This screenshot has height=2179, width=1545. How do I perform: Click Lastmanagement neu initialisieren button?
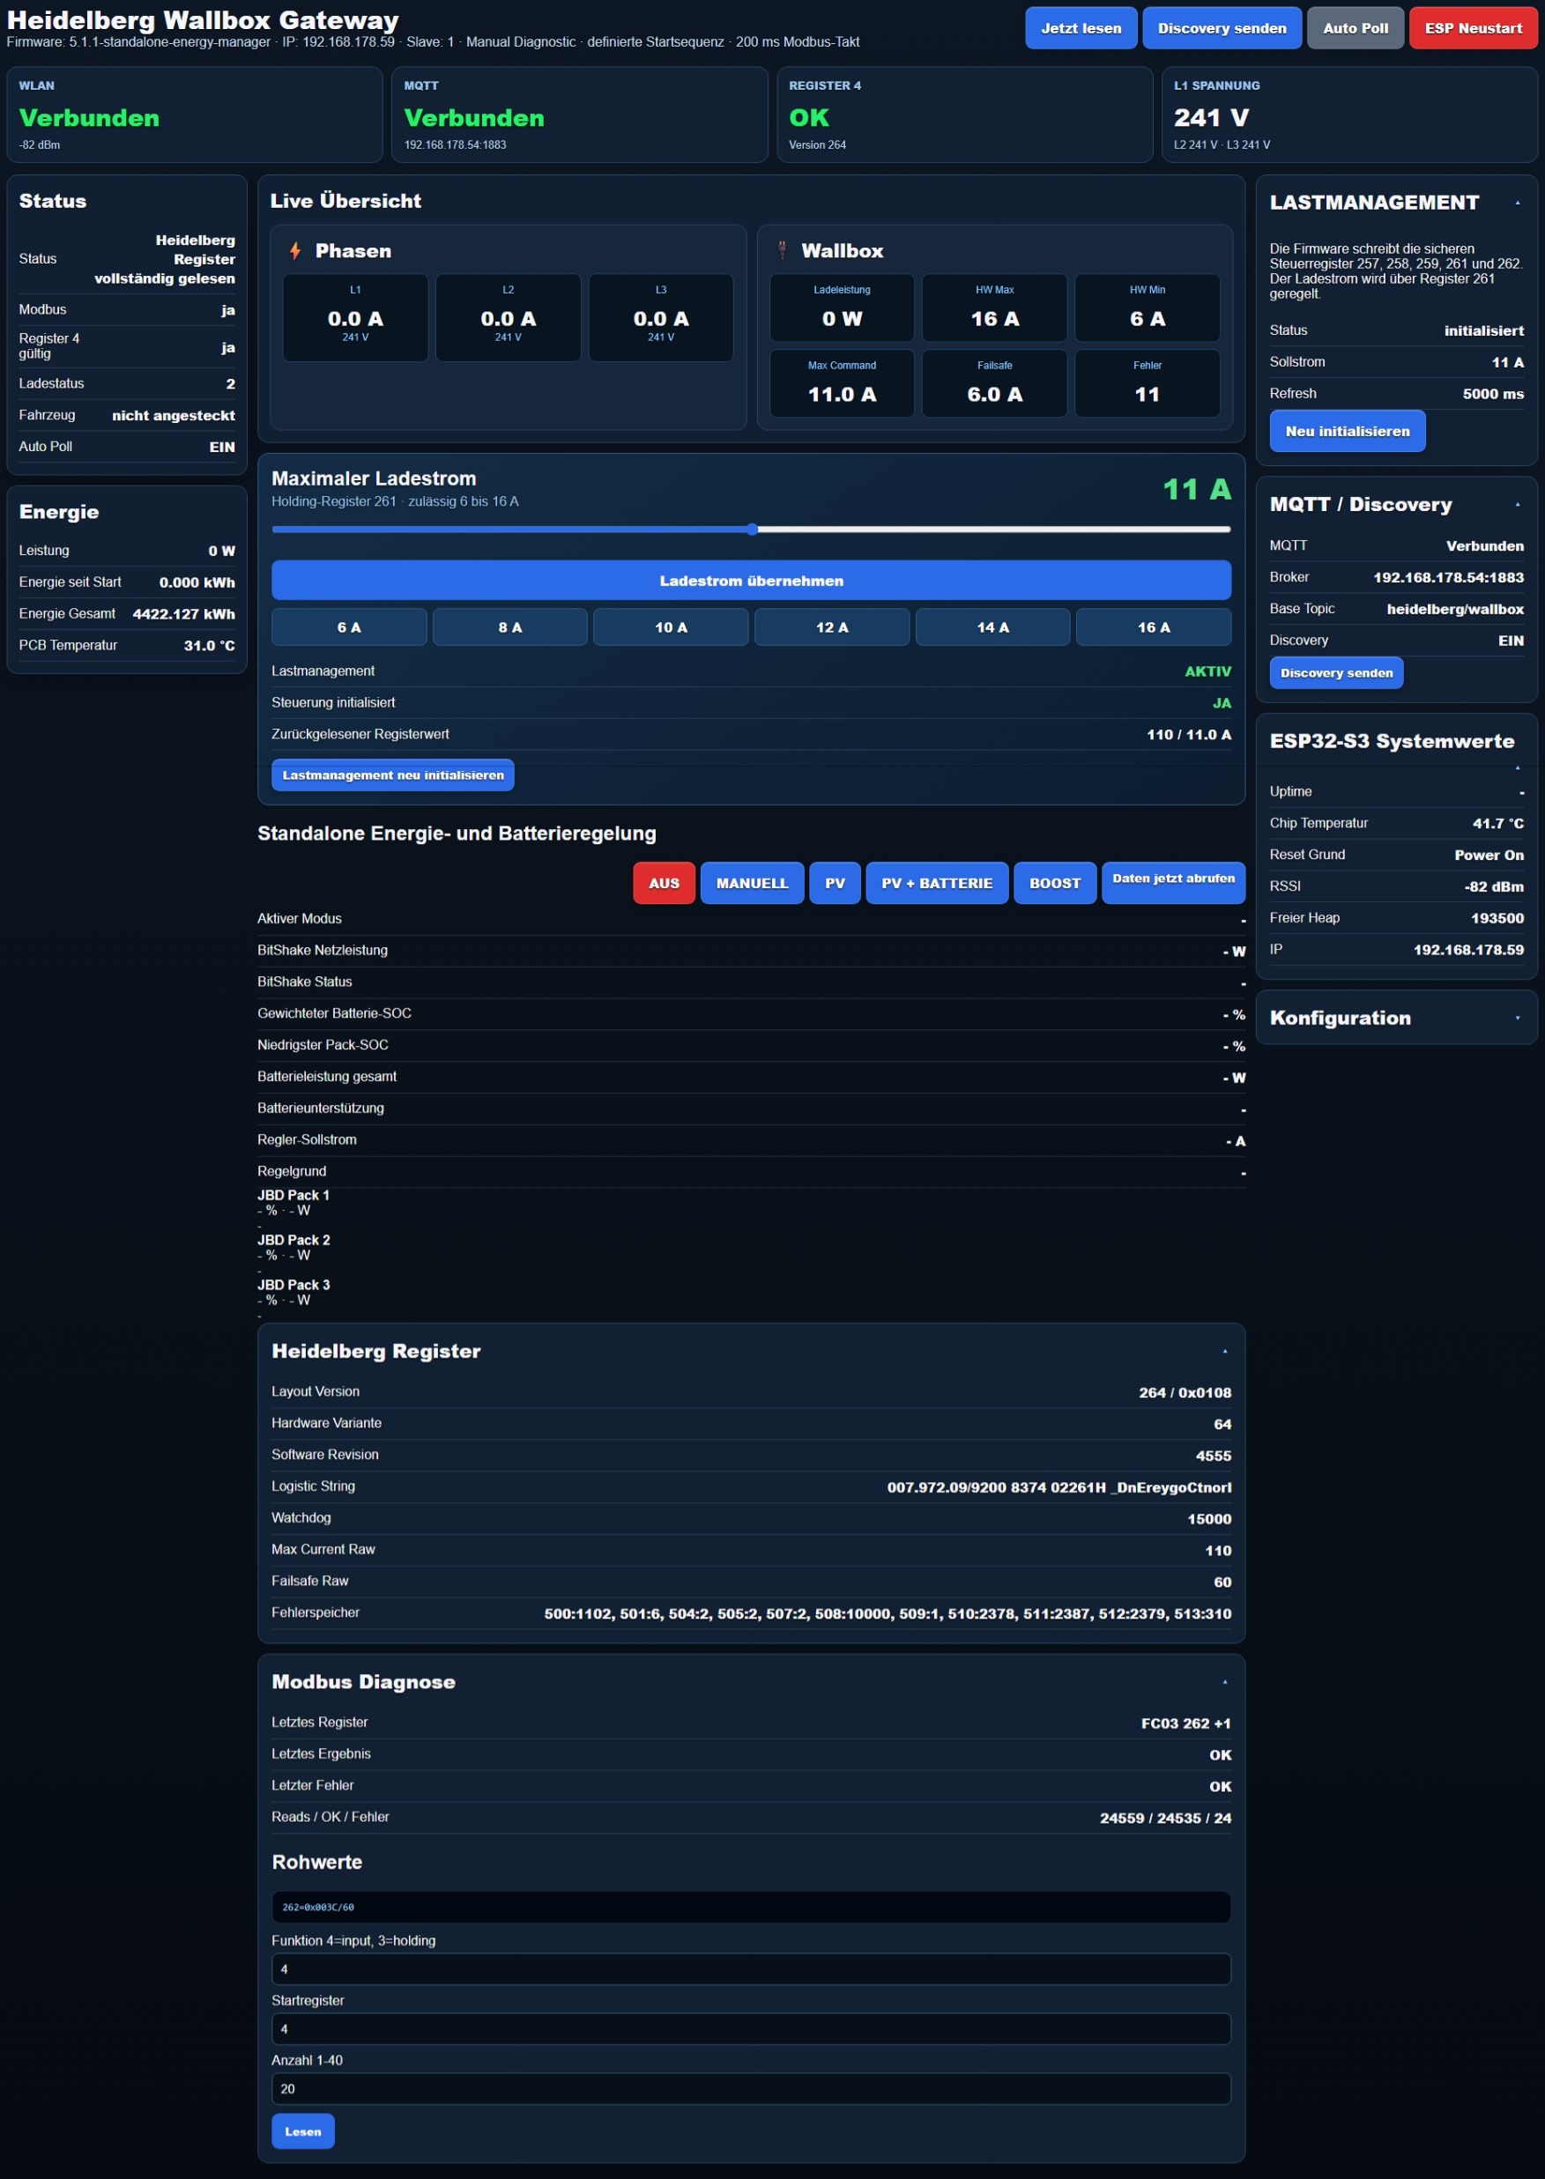(393, 775)
